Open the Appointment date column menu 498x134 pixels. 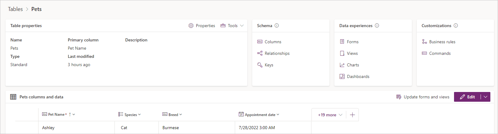coord(259,115)
